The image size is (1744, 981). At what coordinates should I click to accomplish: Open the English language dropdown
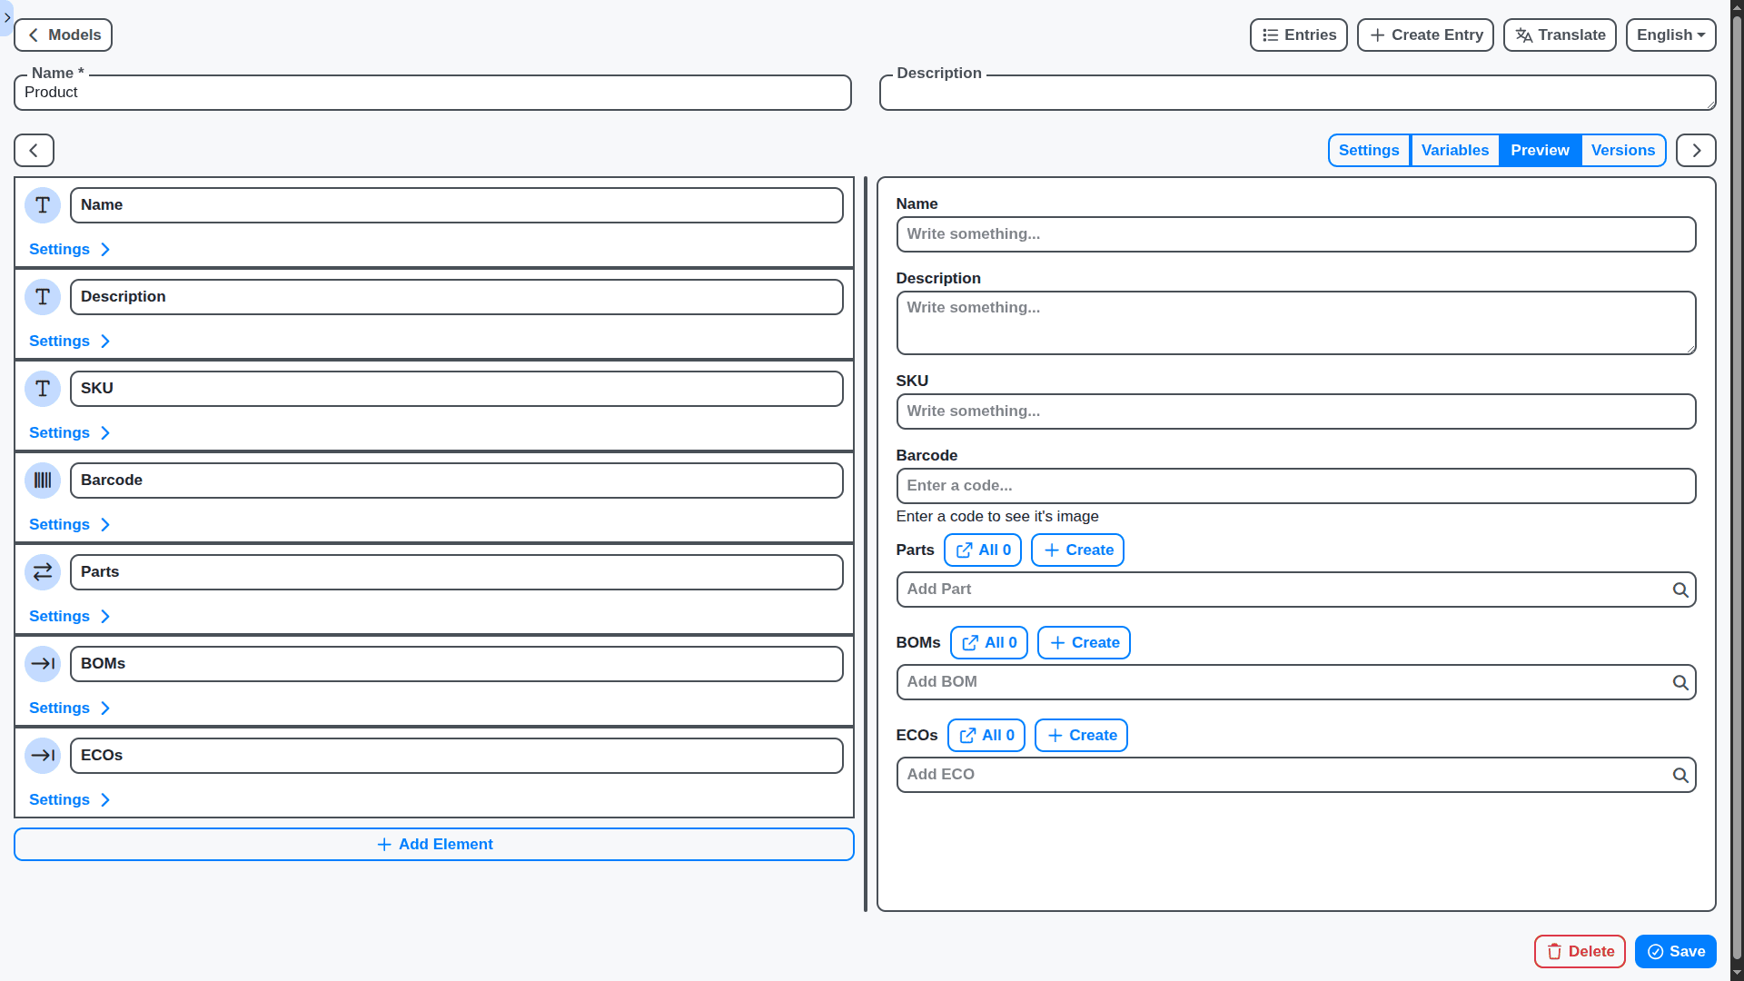[1670, 35]
